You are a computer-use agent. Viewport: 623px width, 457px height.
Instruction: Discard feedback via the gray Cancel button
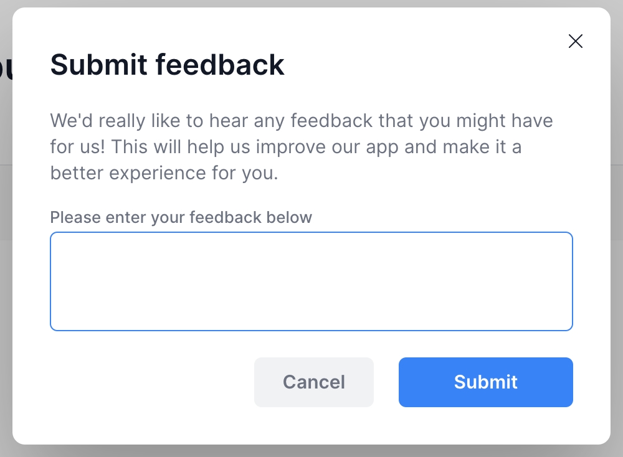(313, 382)
